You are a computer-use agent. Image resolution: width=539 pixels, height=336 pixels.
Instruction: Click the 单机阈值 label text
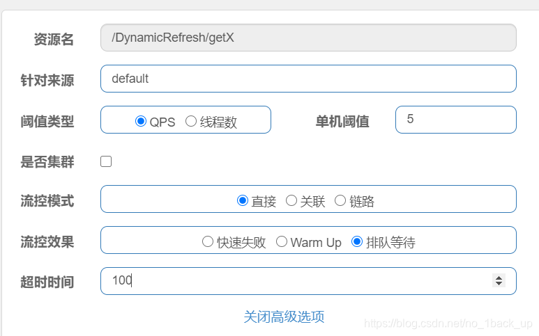[x=342, y=121]
